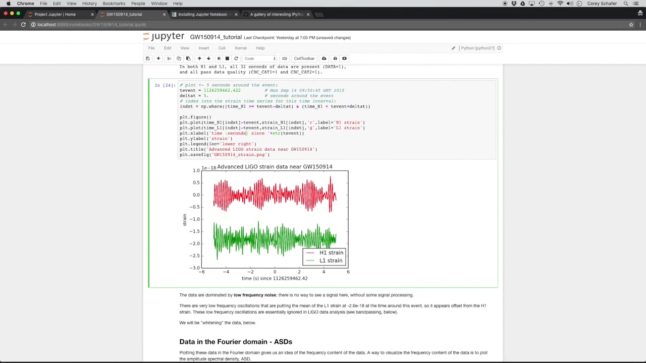Click the 'low frequency noise' bold text
646x363 pixels.
(x=255, y=295)
